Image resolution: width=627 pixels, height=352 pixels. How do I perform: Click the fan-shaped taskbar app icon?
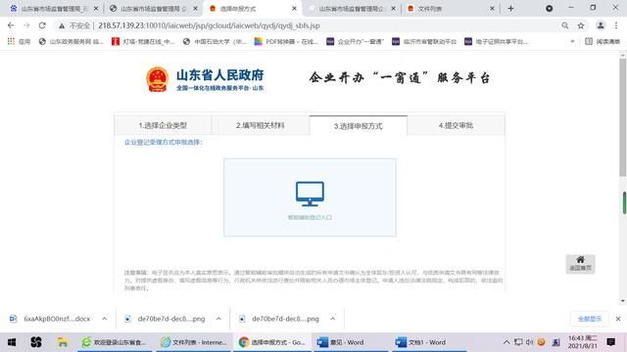36,342
